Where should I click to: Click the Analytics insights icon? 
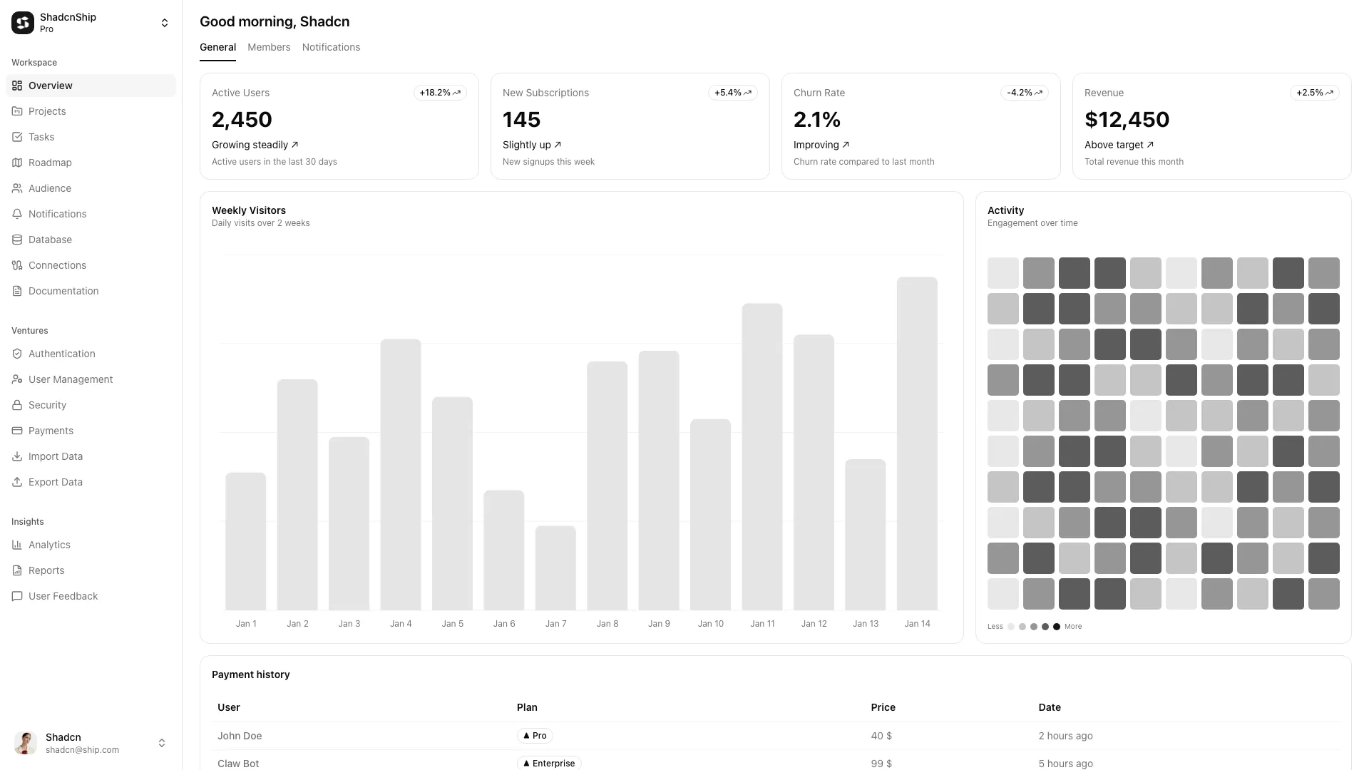coord(17,545)
